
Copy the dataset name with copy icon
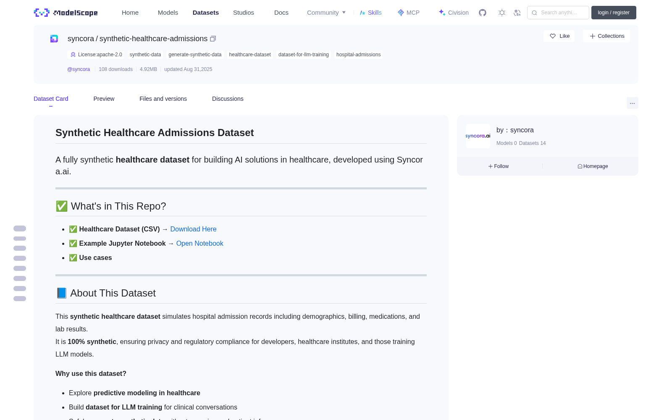[213, 39]
